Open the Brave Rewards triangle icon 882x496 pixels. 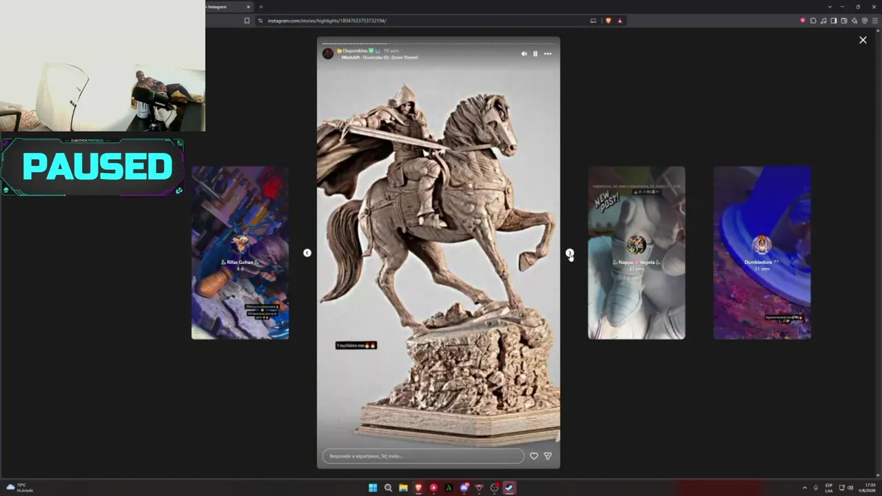(619, 21)
